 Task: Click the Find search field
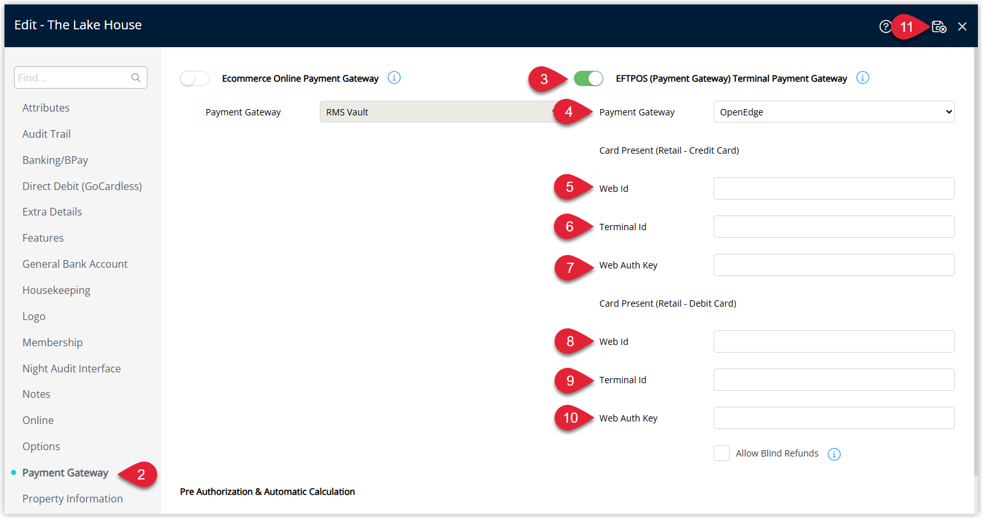pyautogui.click(x=80, y=78)
